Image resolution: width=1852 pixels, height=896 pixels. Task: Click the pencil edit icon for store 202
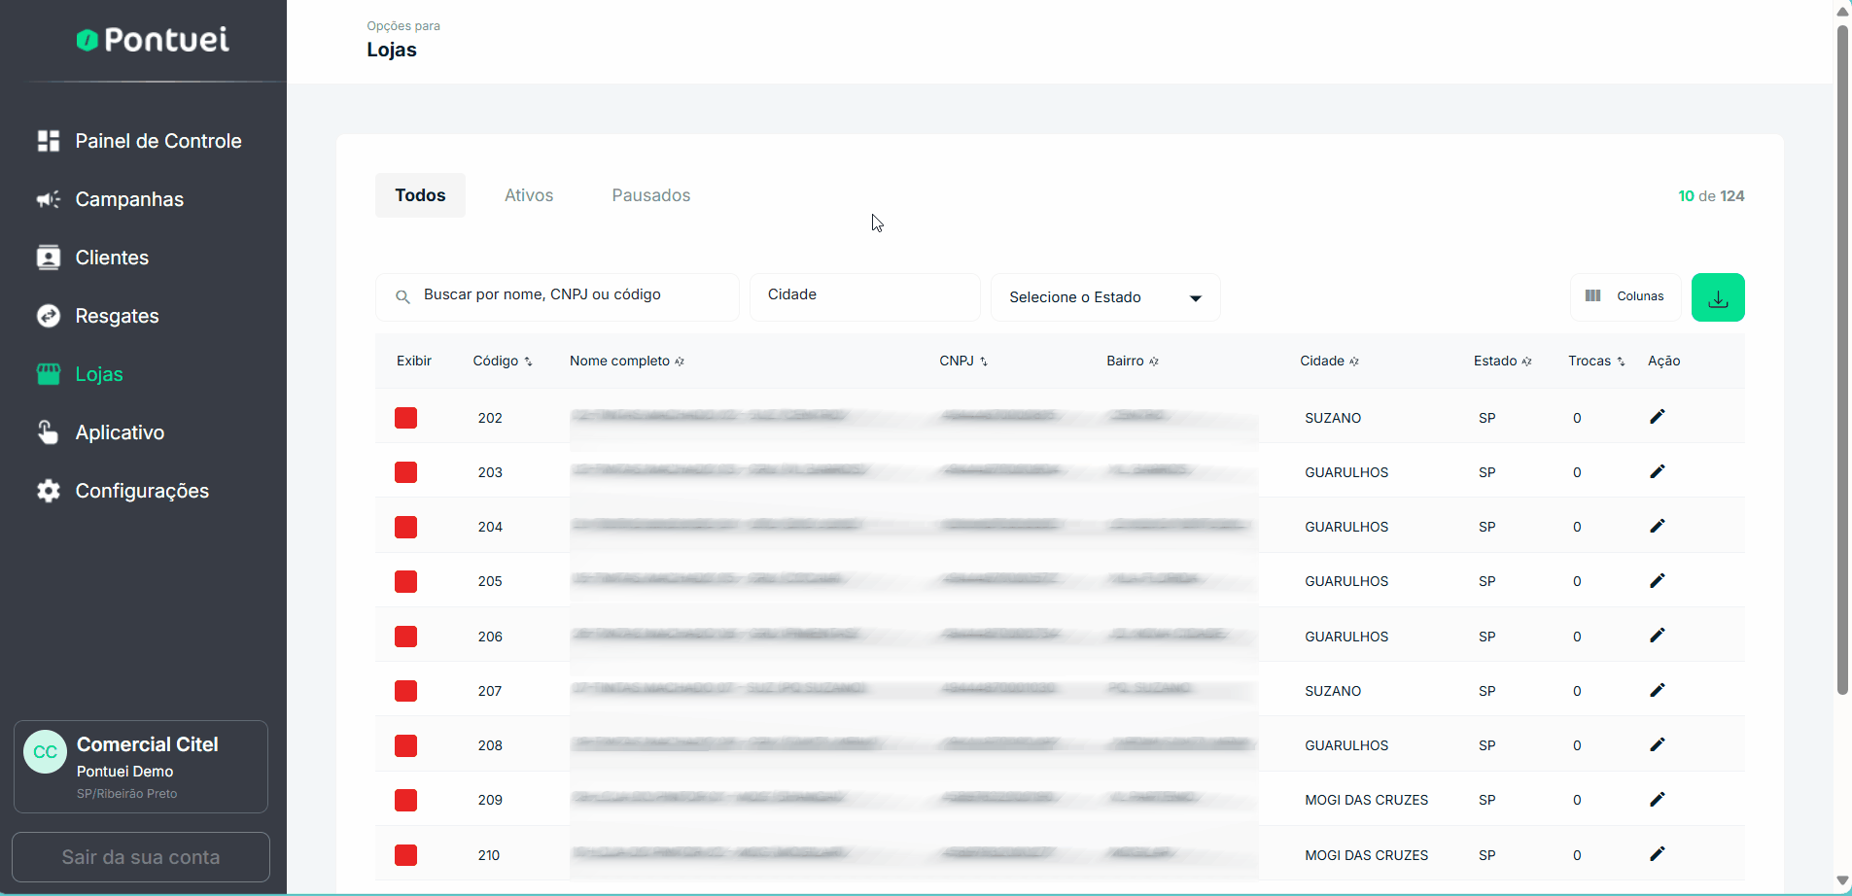(x=1657, y=417)
